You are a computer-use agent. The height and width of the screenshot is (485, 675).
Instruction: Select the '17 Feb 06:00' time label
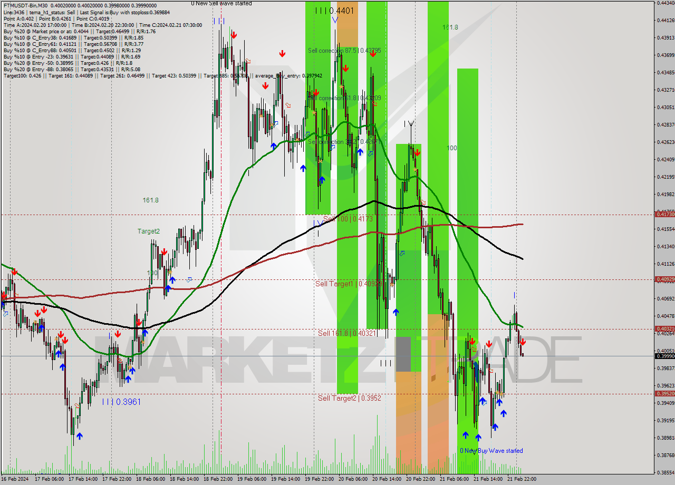pyautogui.click(x=49, y=479)
